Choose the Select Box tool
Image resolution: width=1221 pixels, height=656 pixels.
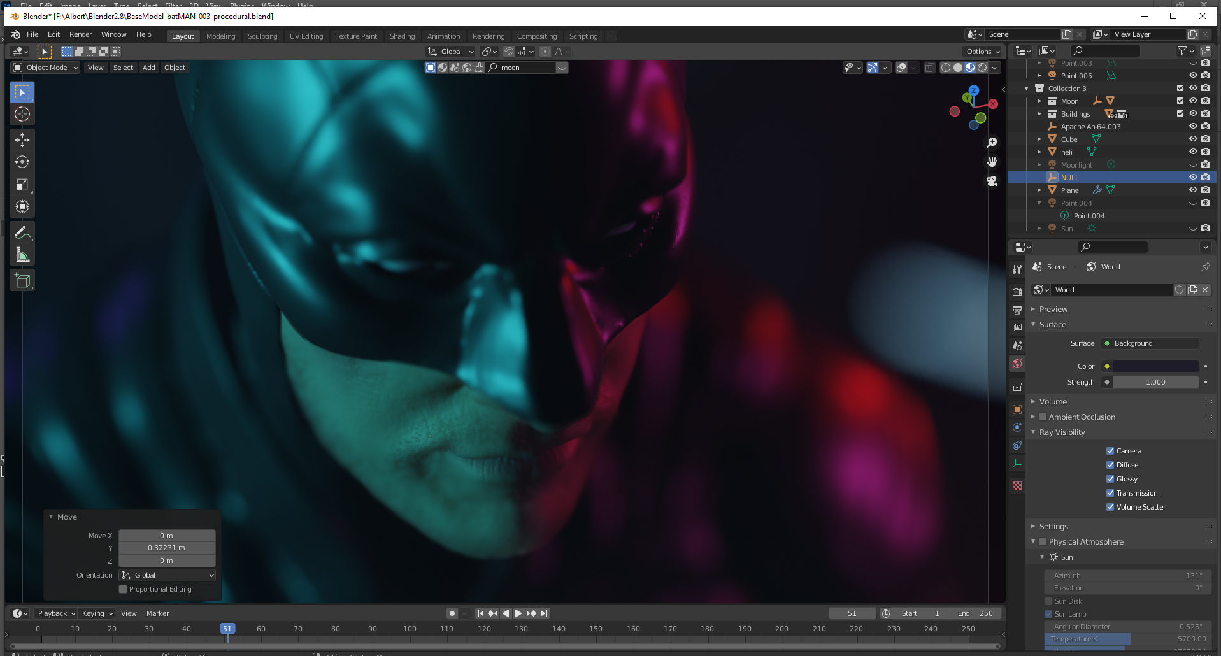[22, 92]
